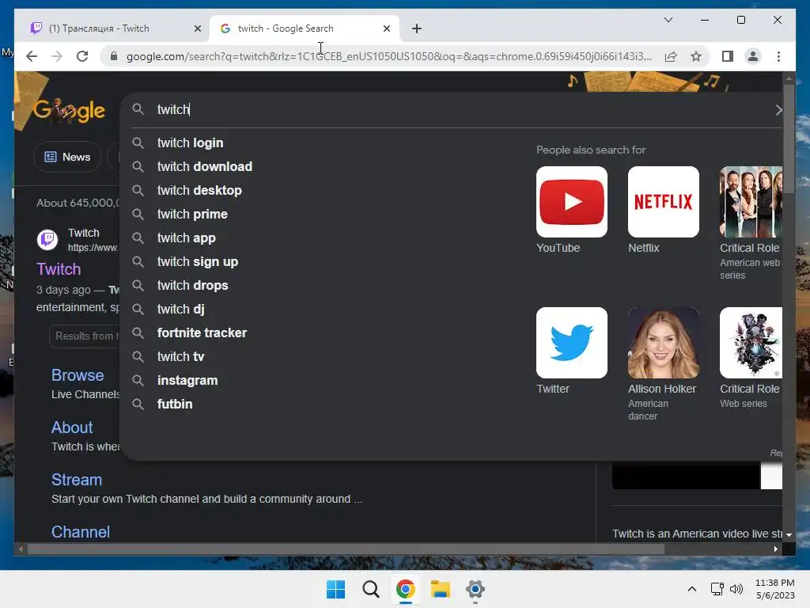Open the Stream sitelink
The width and height of the screenshot is (810, 608).
tap(77, 480)
